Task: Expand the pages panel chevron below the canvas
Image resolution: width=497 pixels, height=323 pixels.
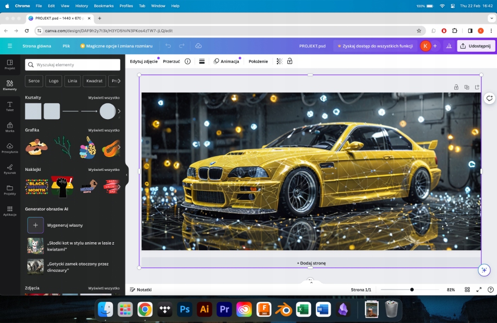Action: click(311, 280)
